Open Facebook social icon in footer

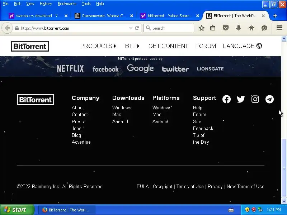click(x=226, y=99)
